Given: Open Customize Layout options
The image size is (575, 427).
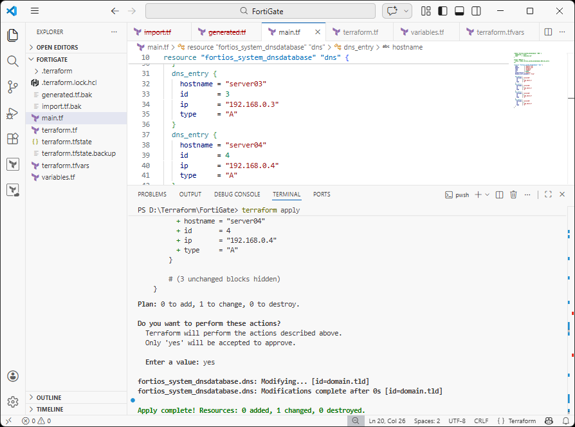Looking at the screenshot, I should [426, 11].
